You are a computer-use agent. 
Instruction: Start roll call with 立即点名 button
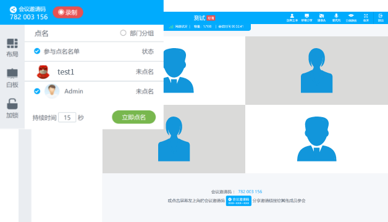pos(134,117)
